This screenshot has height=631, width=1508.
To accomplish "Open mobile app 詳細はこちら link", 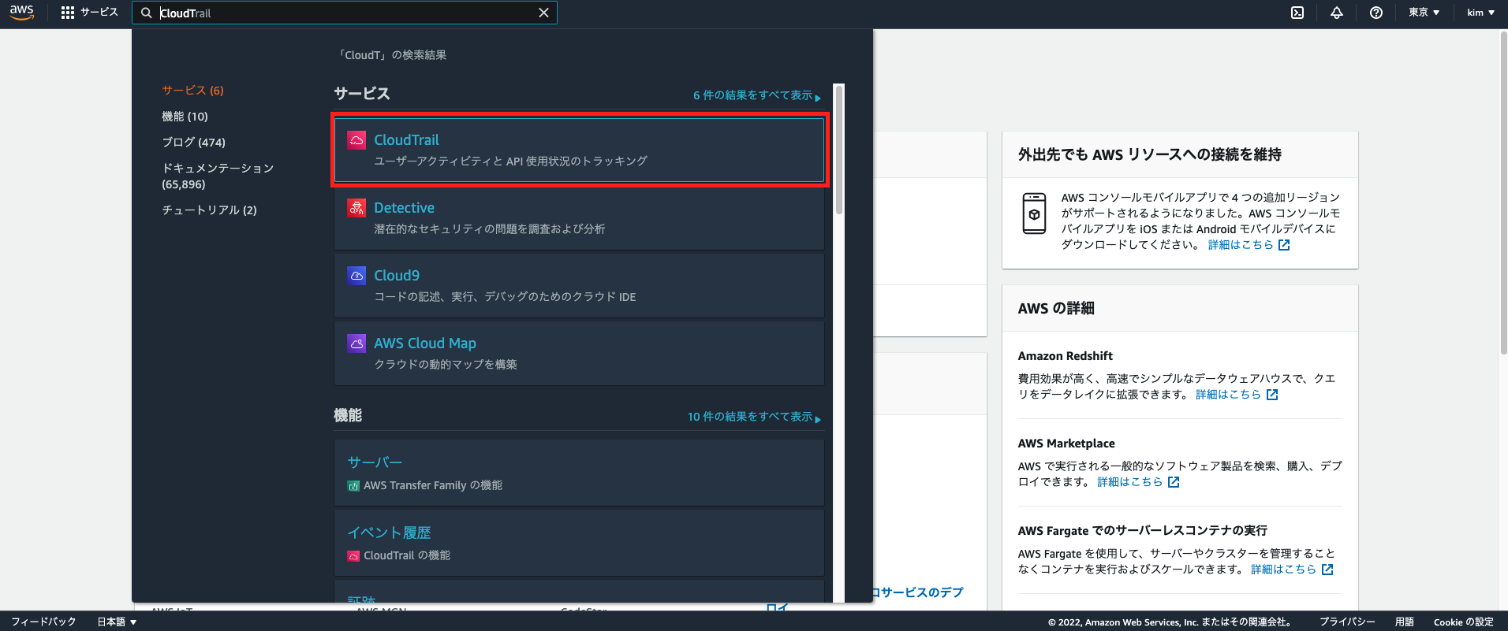I will pos(1241,245).
